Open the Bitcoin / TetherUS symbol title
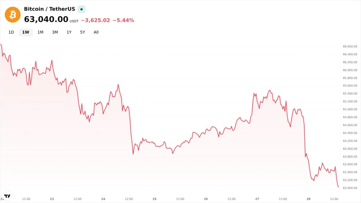 (x=49, y=9)
